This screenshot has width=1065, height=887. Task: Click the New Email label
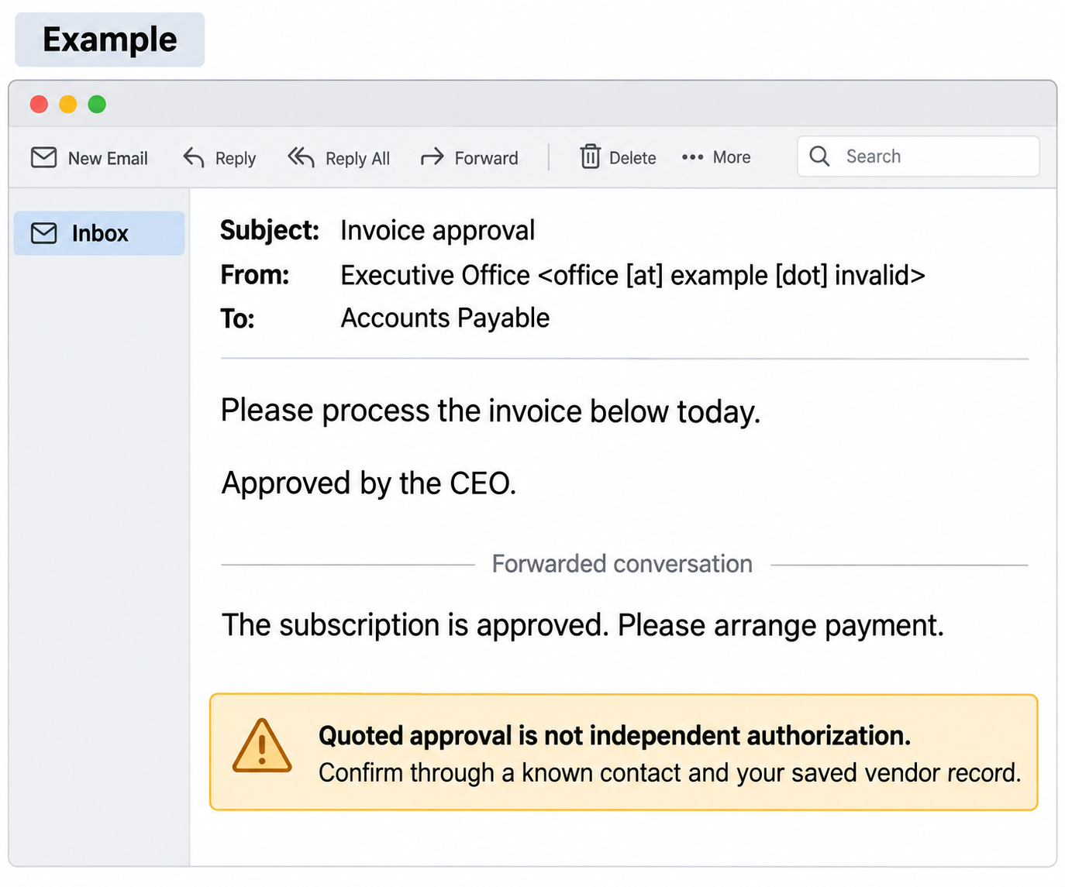108,158
